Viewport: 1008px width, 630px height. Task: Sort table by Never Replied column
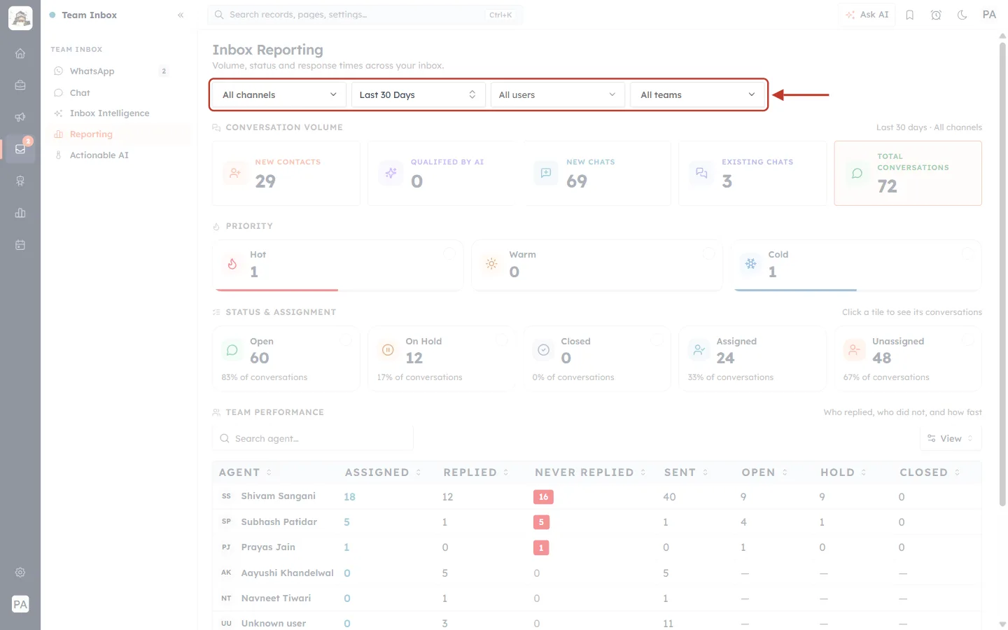[x=590, y=472]
